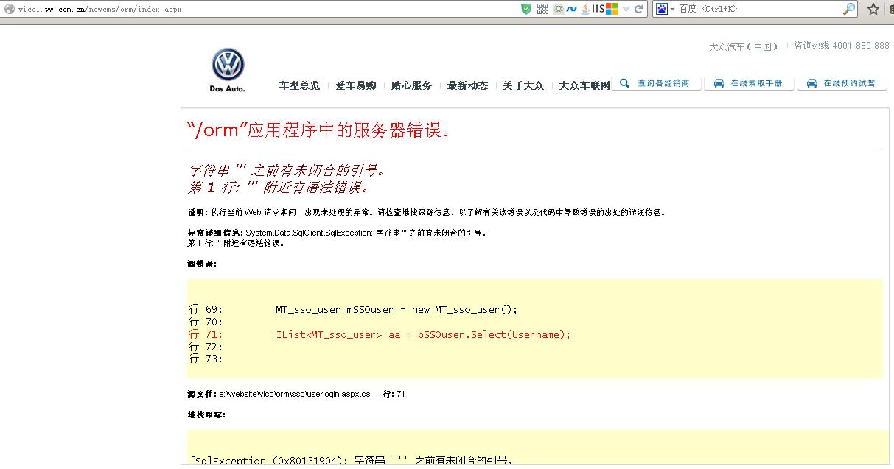Click the 查询各经销商 button
894x469 pixels.
click(x=657, y=83)
